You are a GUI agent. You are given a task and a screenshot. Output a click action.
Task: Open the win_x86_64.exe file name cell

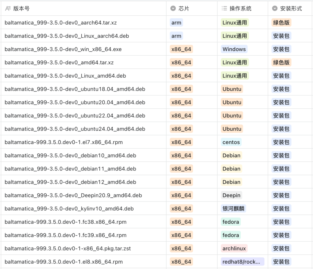(63, 49)
